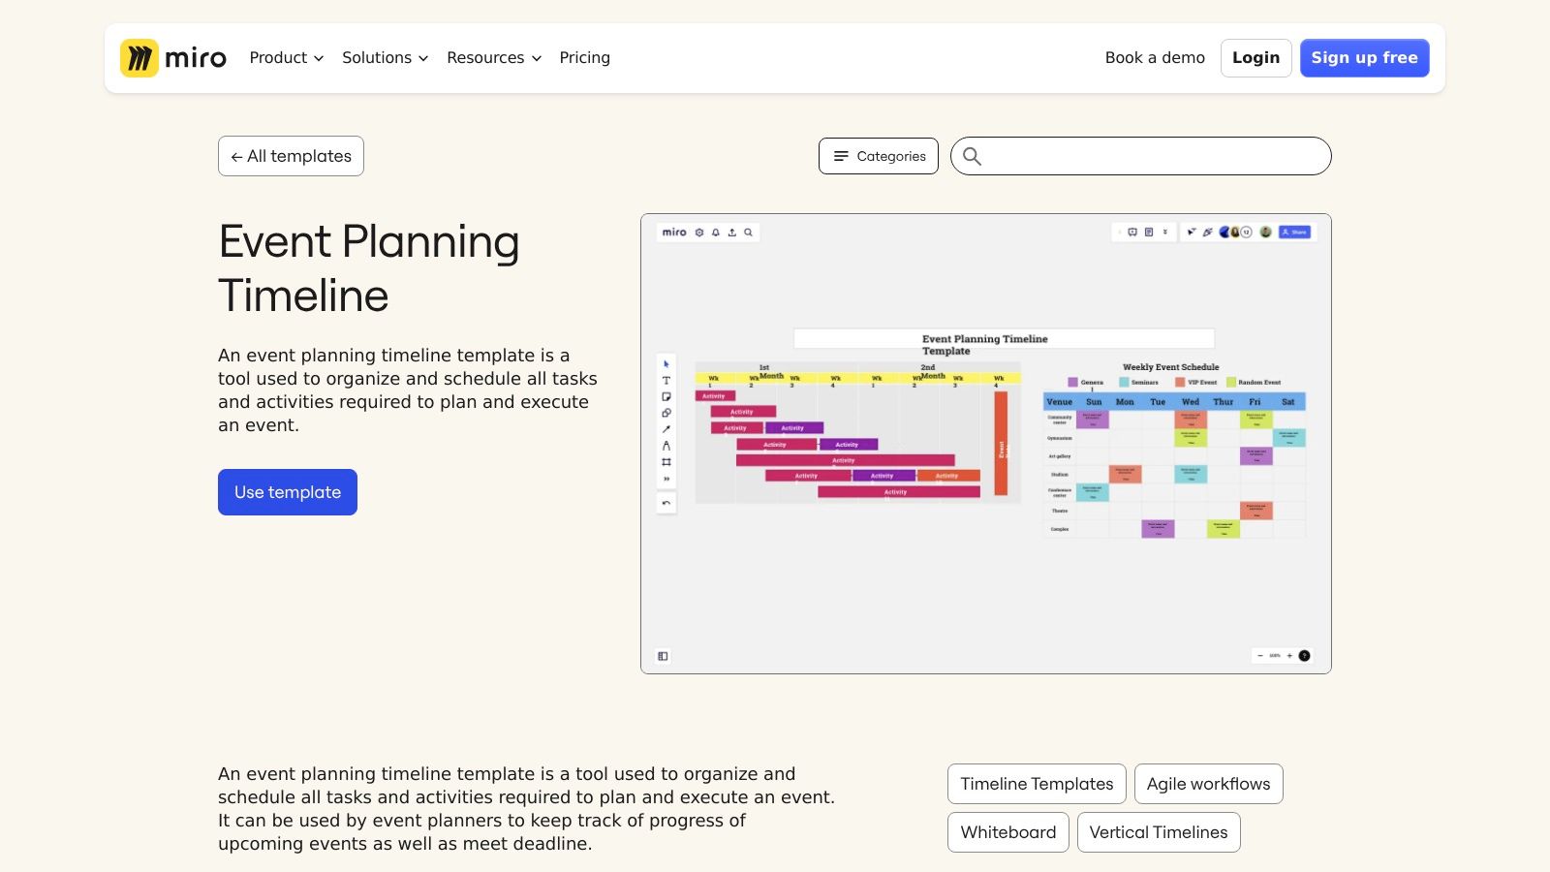Click the Sign up free button
The height and width of the screenshot is (872, 1550).
pyautogui.click(x=1364, y=58)
